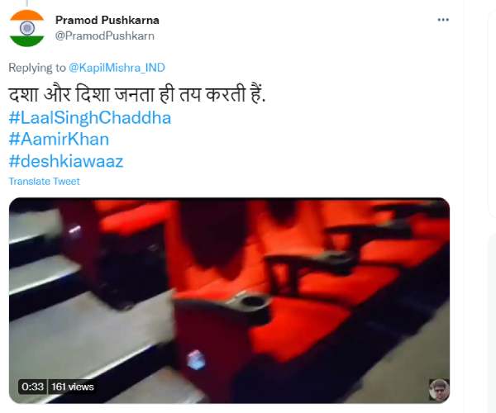Open the Pramod Pushkarna display name
Screen dimensions: 496x413
pos(107,20)
